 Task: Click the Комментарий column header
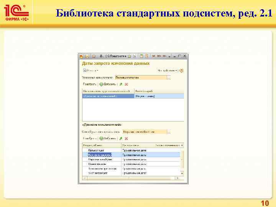(x=159, y=91)
